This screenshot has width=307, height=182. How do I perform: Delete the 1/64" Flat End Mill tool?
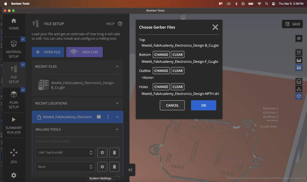[x=114, y=152]
